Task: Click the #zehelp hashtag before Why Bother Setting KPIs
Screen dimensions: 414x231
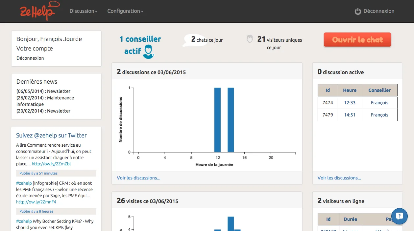Action: click(24, 221)
